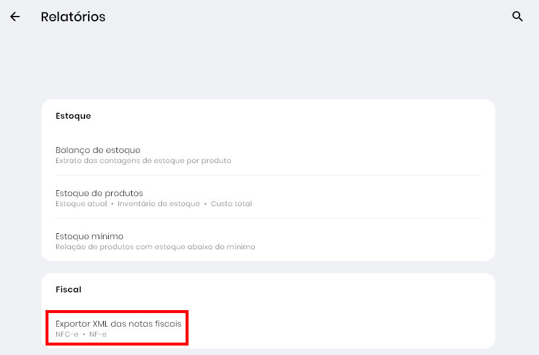Open the Estoque de produtos report
Viewport: 539px width, 355px height.
99,193
